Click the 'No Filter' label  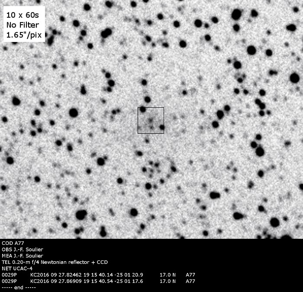pos(23,25)
